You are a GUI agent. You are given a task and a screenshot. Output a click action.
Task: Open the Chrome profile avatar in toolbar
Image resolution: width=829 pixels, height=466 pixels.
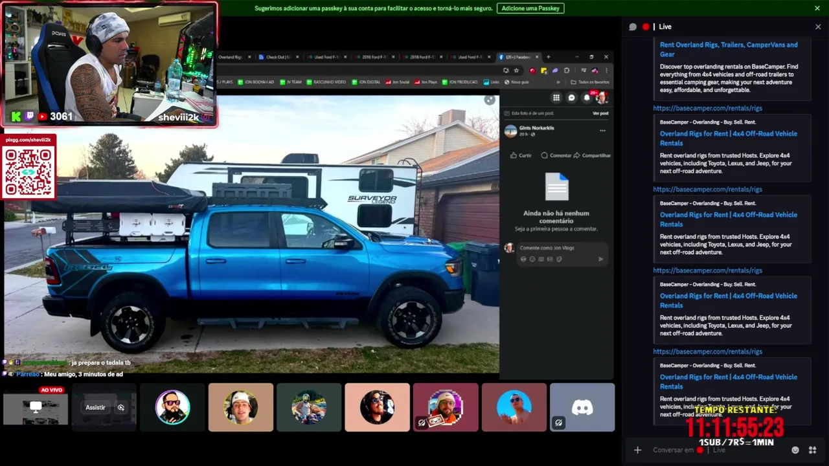(x=595, y=71)
